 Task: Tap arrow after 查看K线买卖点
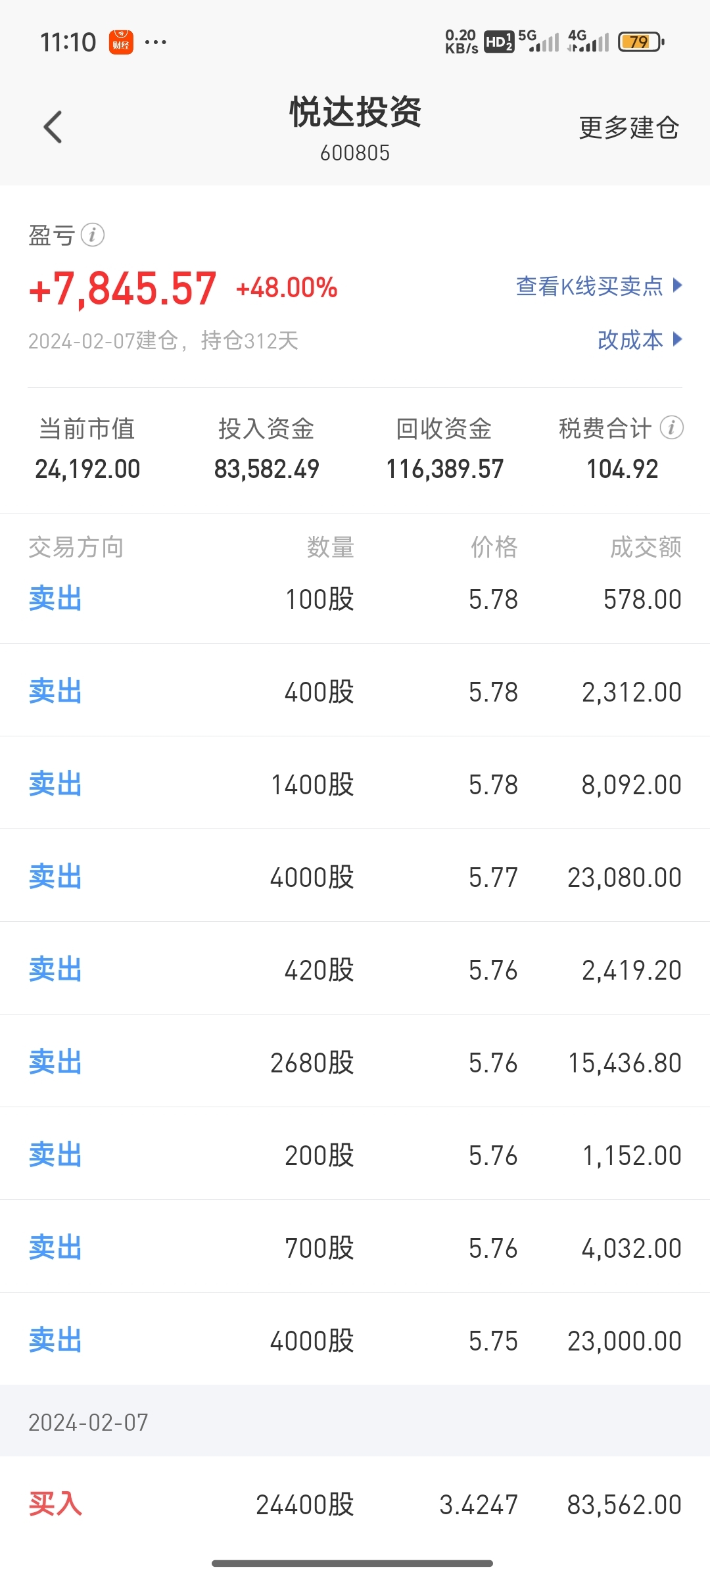click(678, 285)
